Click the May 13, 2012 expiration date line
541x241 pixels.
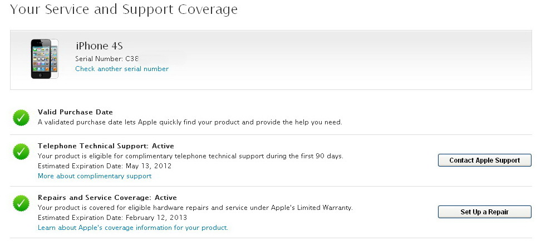[x=105, y=166]
